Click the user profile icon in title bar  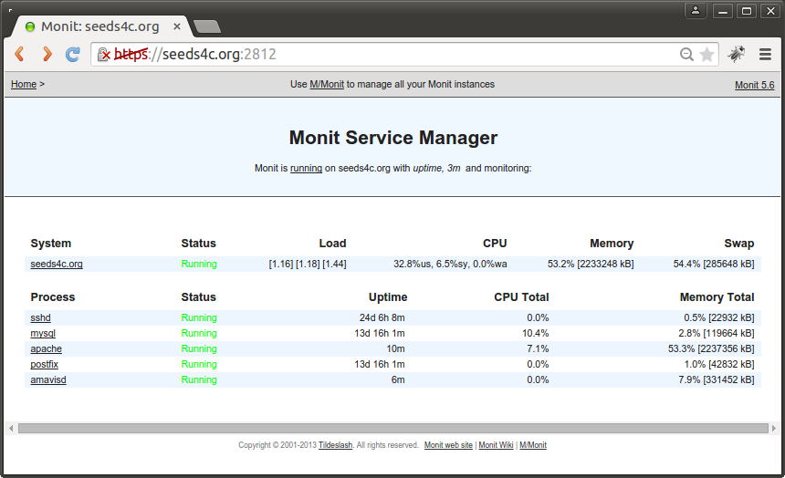pos(696,11)
